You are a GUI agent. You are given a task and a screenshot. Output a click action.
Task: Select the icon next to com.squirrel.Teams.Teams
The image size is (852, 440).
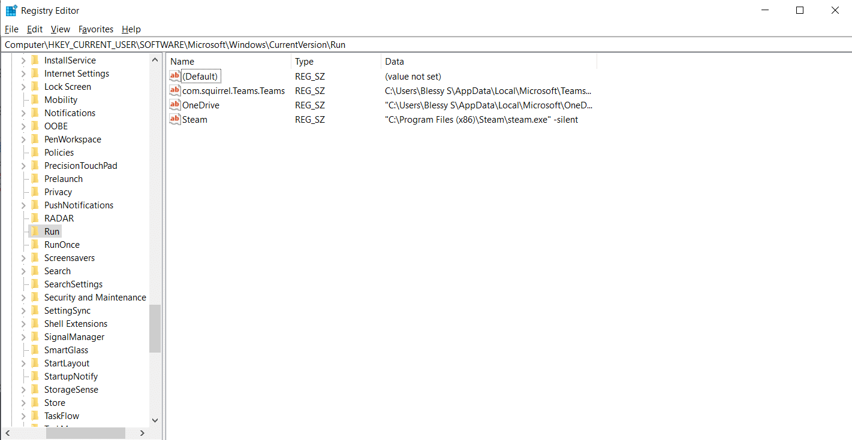tap(175, 90)
